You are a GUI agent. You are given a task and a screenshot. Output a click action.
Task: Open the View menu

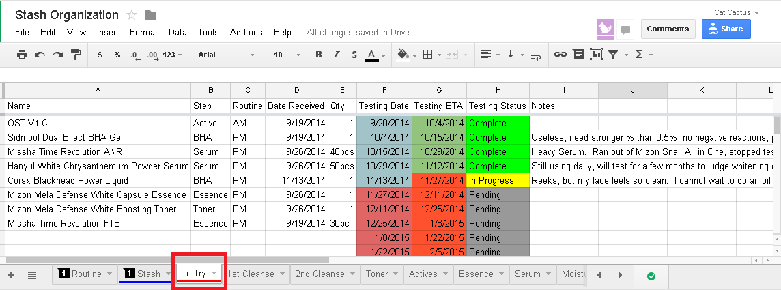[76, 32]
